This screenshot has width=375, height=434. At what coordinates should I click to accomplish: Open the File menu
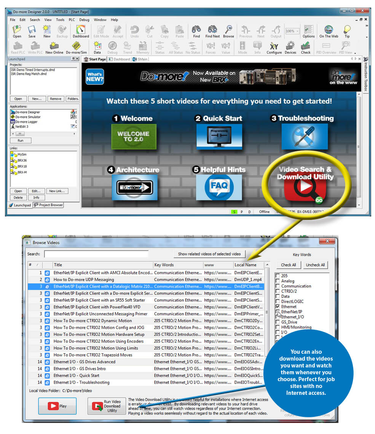13,20
